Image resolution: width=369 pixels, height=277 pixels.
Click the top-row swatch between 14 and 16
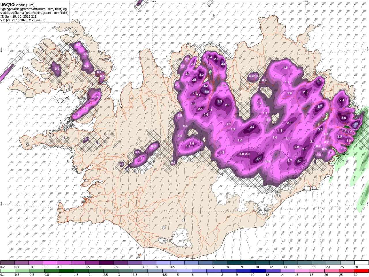(x=290, y=263)
